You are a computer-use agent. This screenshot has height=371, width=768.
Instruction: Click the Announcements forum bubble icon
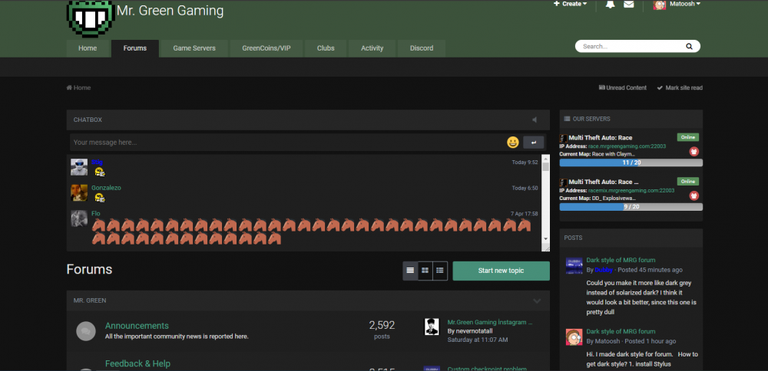(x=86, y=331)
